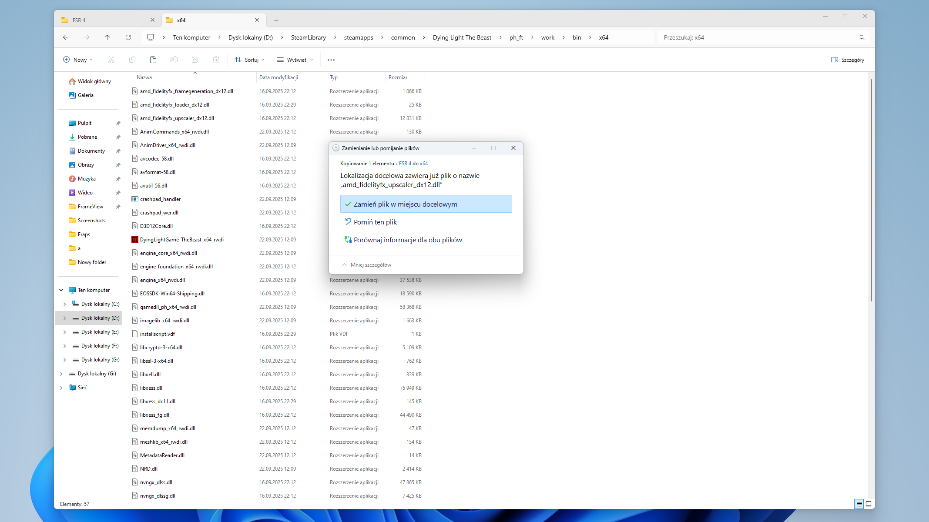Viewport: 929px width, 522px height.
Task: Sort by Data modyfikacji column header
Action: coord(278,77)
